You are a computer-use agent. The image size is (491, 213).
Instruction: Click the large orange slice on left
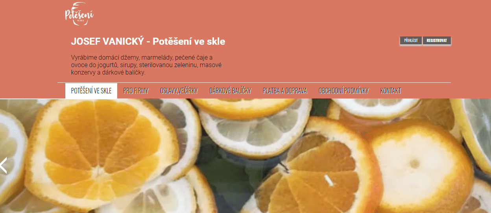click(100, 152)
